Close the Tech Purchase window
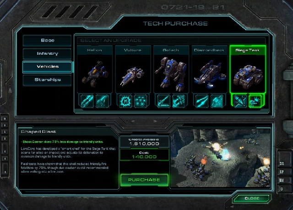This screenshot has width=293, height=210. click(x=252, y=198)
